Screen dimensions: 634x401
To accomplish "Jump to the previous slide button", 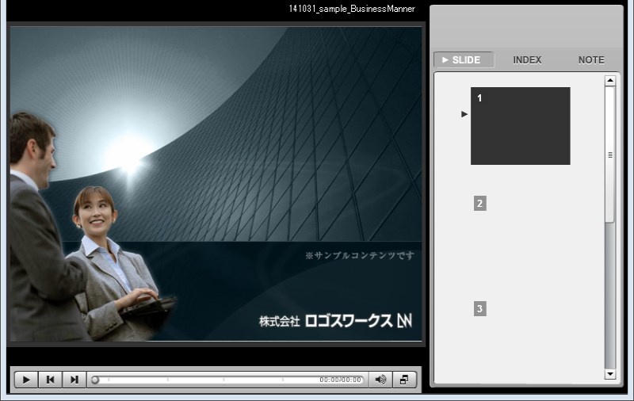I will [50, 380].
